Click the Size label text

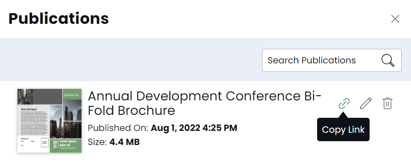pyautogui.click(x=97, y=142)
